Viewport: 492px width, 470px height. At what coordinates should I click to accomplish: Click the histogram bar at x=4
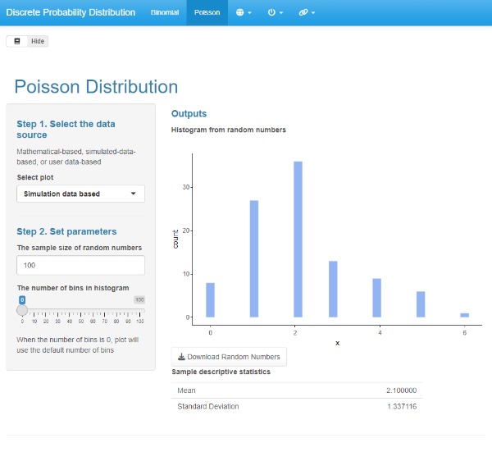(x=377, y=298)
